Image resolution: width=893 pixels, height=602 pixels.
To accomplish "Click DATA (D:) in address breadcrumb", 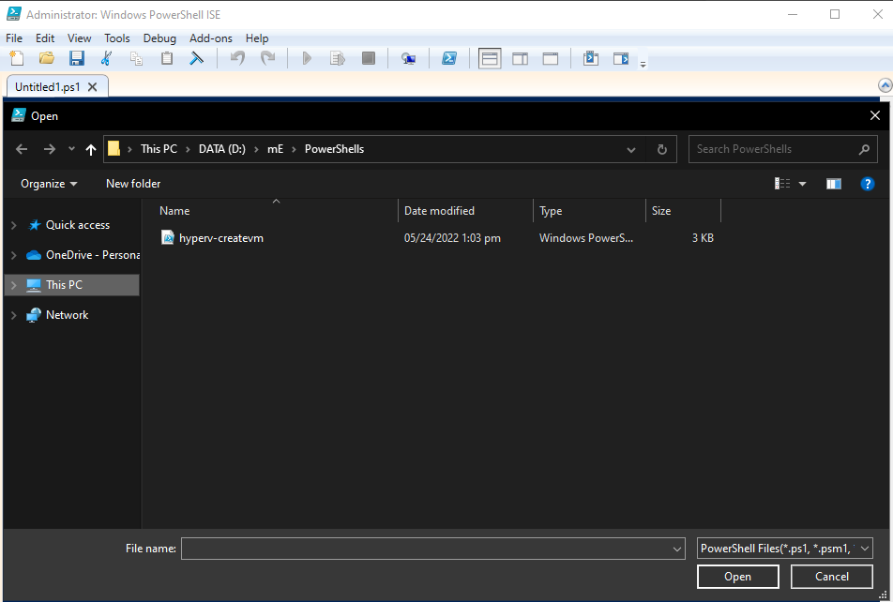I will (222, 149).
